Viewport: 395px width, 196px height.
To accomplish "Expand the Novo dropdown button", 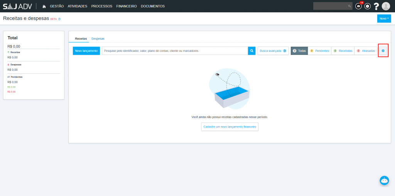I will (384, 18).
